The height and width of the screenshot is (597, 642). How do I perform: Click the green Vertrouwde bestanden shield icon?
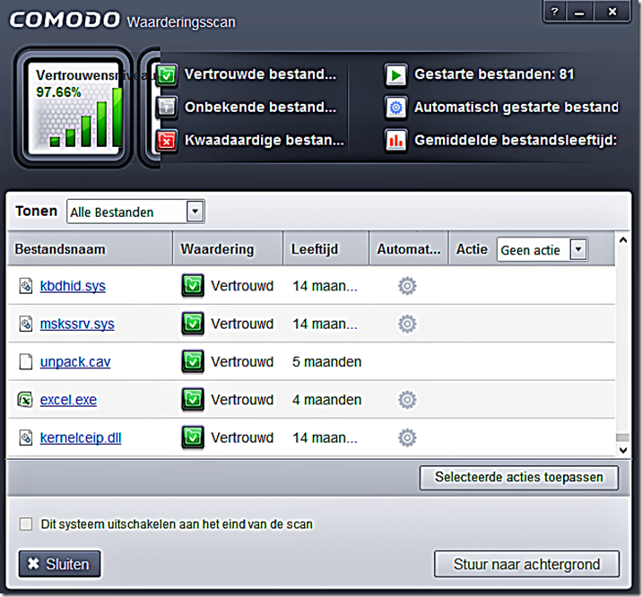[x=167, y=75]
